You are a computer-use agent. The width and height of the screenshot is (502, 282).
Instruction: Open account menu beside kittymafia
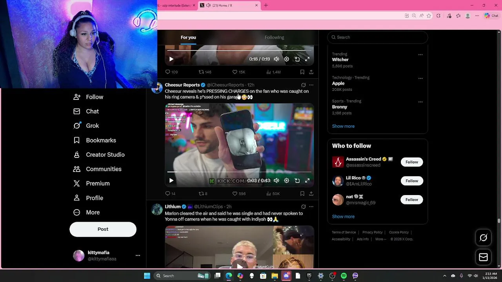[x=138, y=255]
